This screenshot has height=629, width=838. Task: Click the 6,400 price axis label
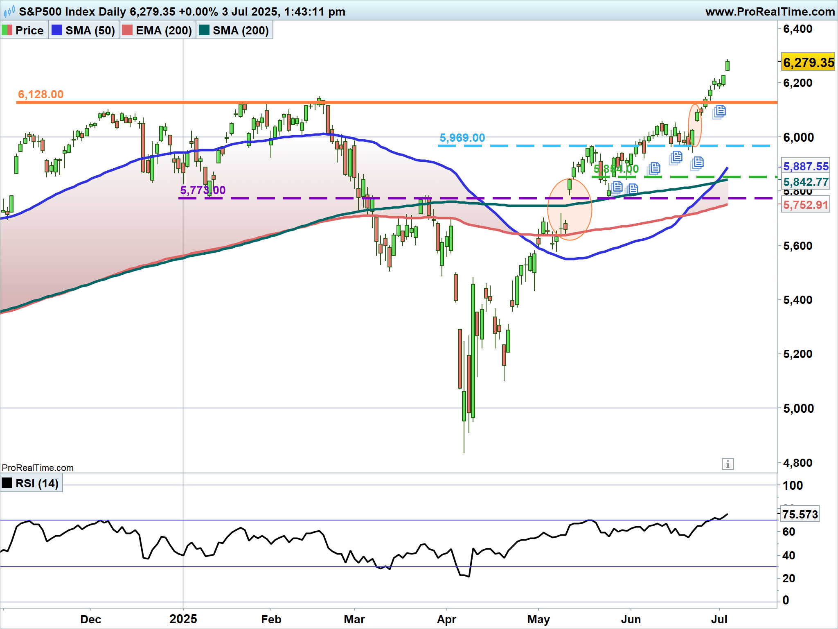797,29
